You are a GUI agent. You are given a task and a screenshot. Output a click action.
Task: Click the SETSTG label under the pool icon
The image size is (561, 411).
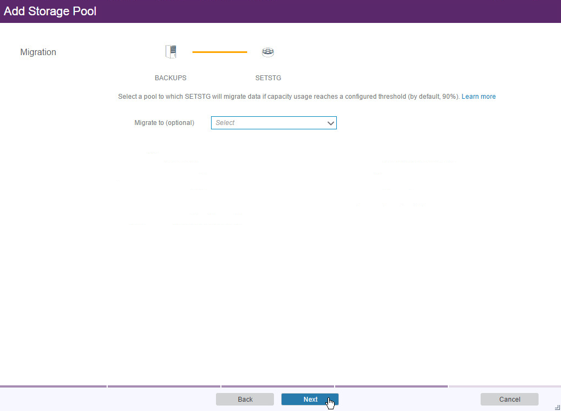coord(268,78)
